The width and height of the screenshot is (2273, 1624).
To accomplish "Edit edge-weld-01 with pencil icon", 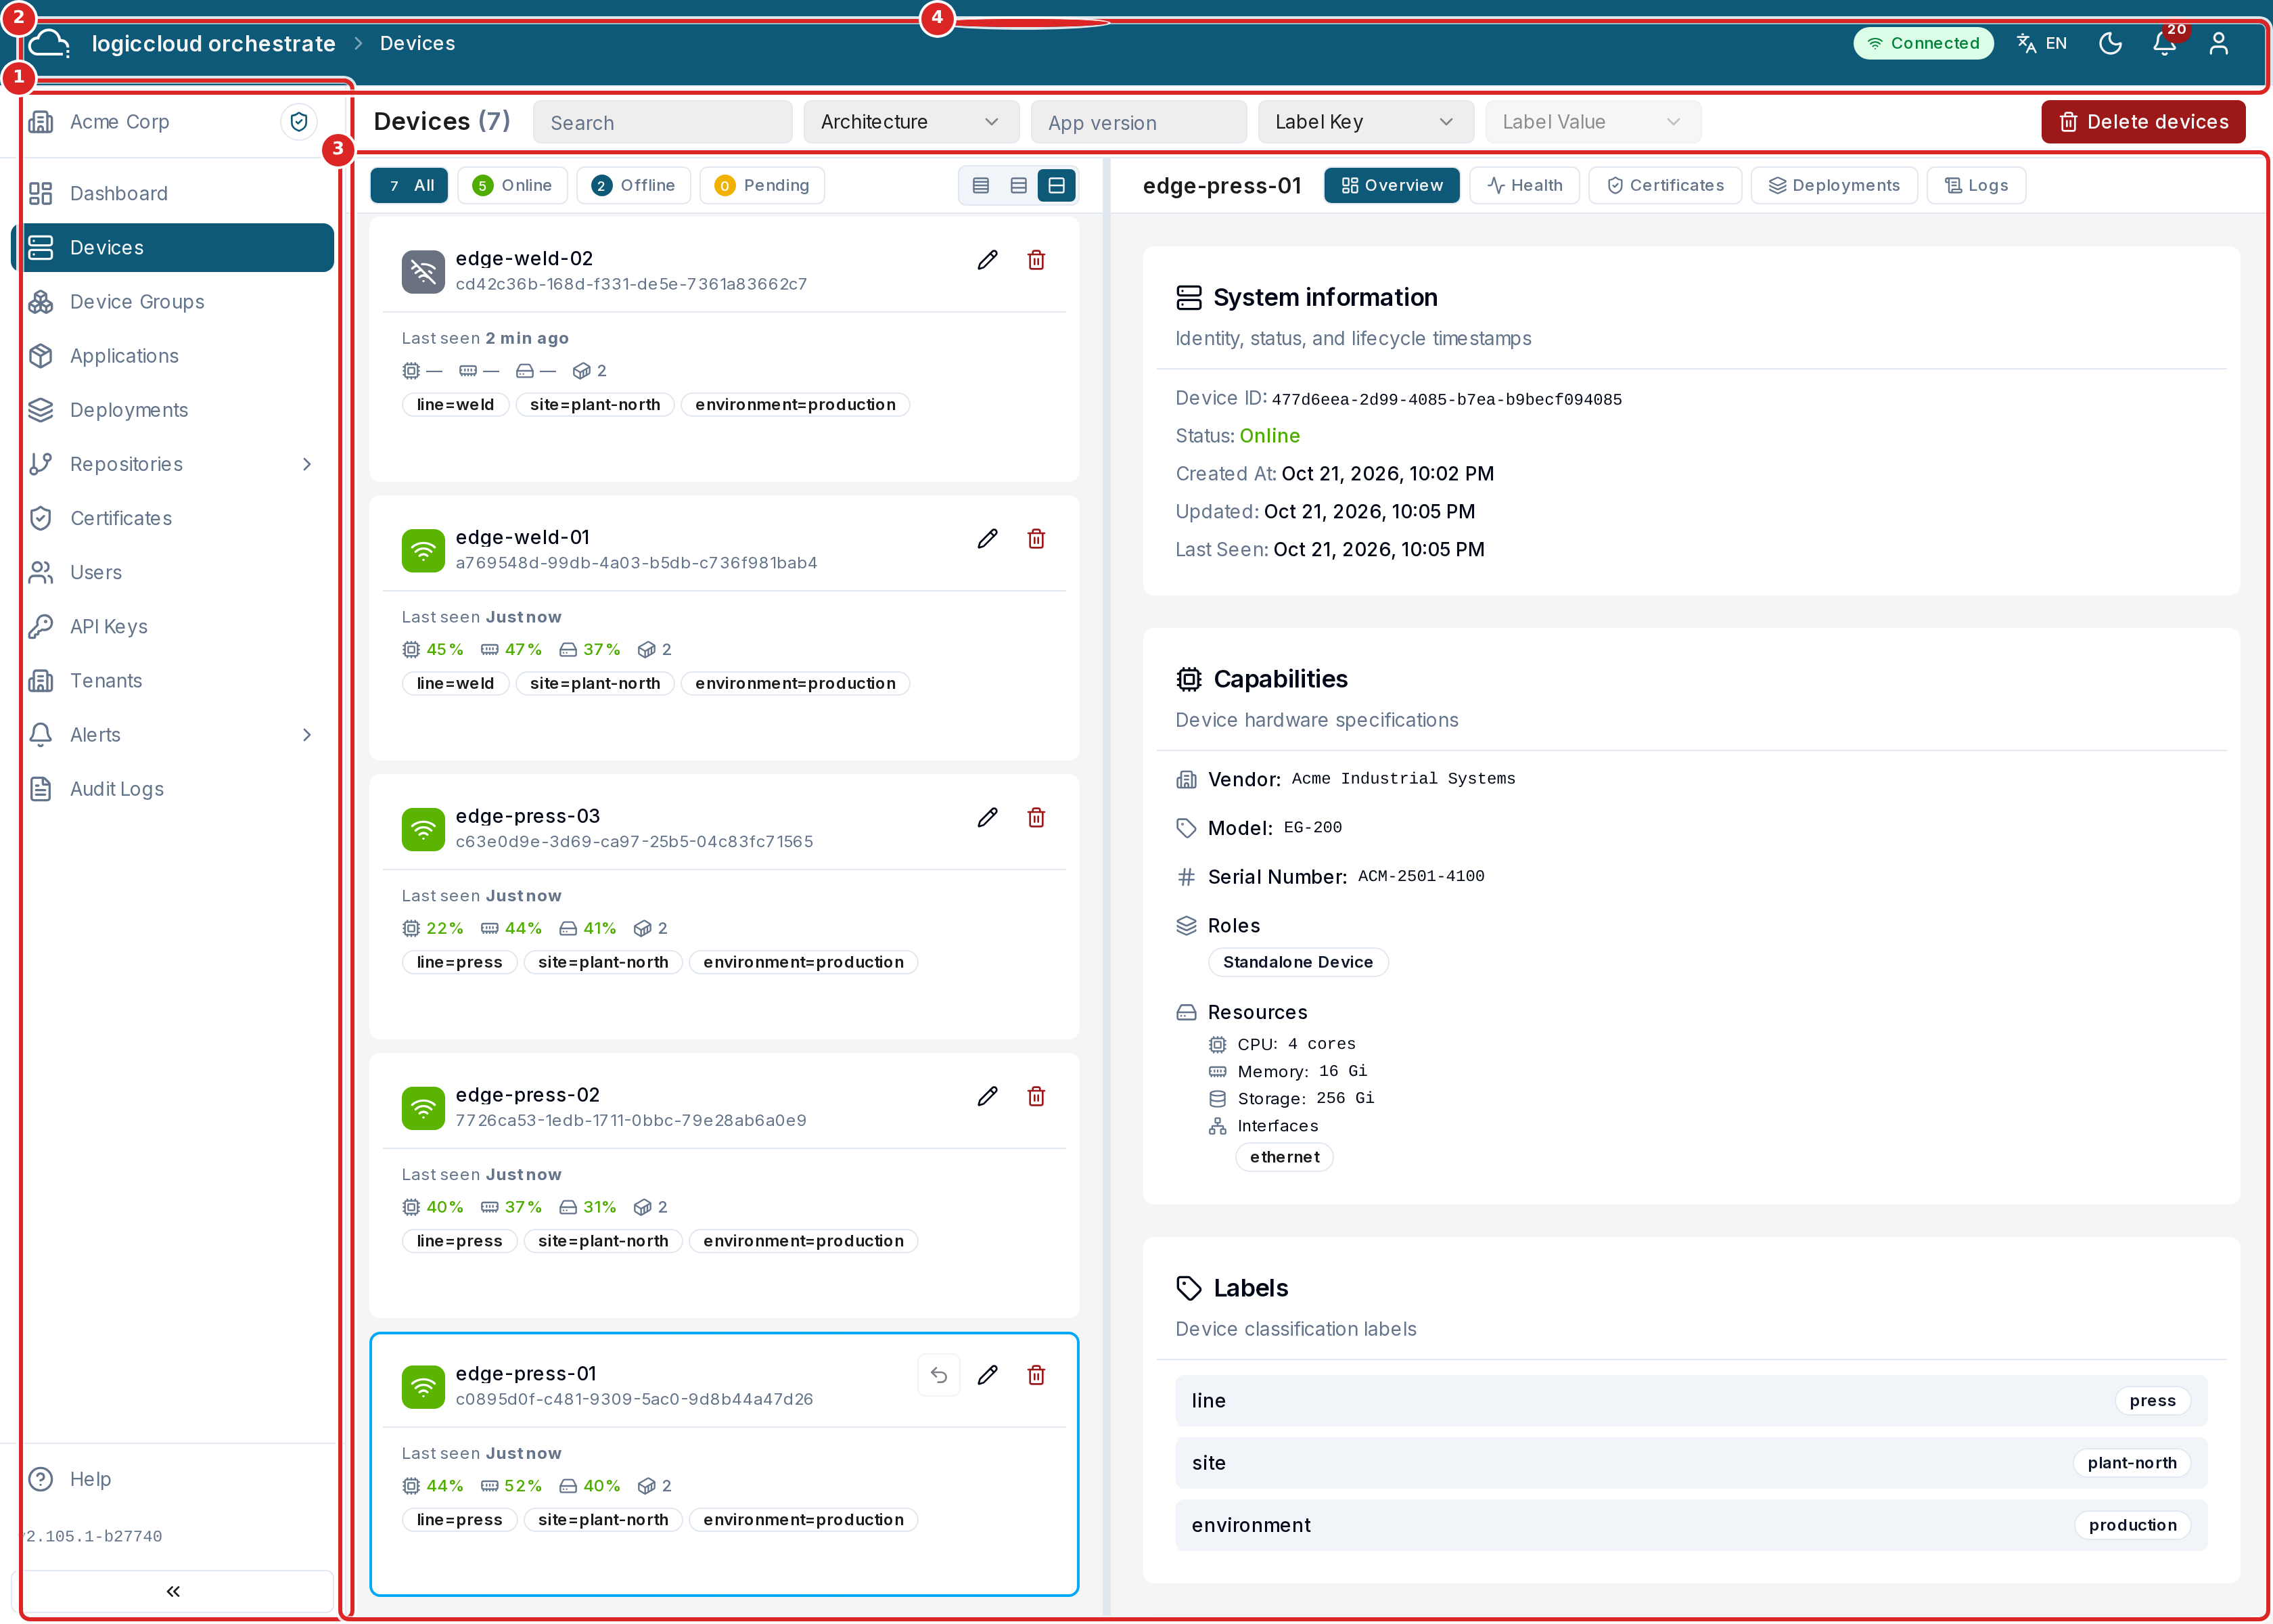I will point(988,539).
